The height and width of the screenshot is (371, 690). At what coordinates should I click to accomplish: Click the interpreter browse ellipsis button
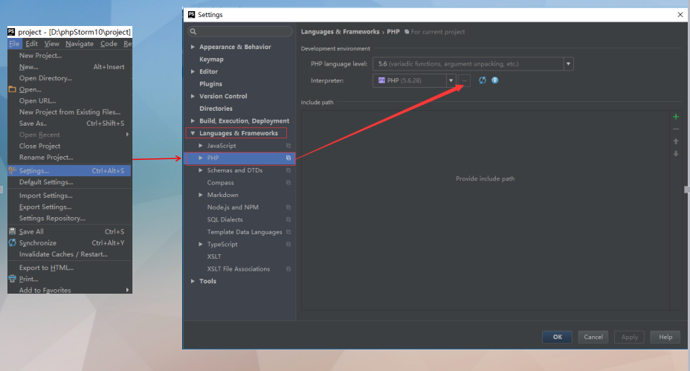(464, 80)
